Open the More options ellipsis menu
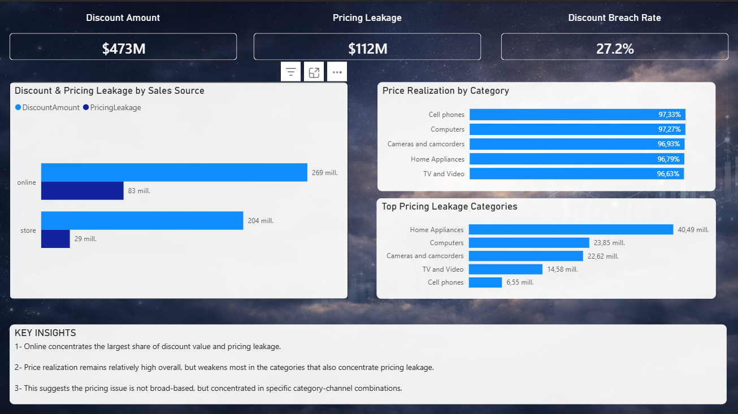 tap(337, 71)
